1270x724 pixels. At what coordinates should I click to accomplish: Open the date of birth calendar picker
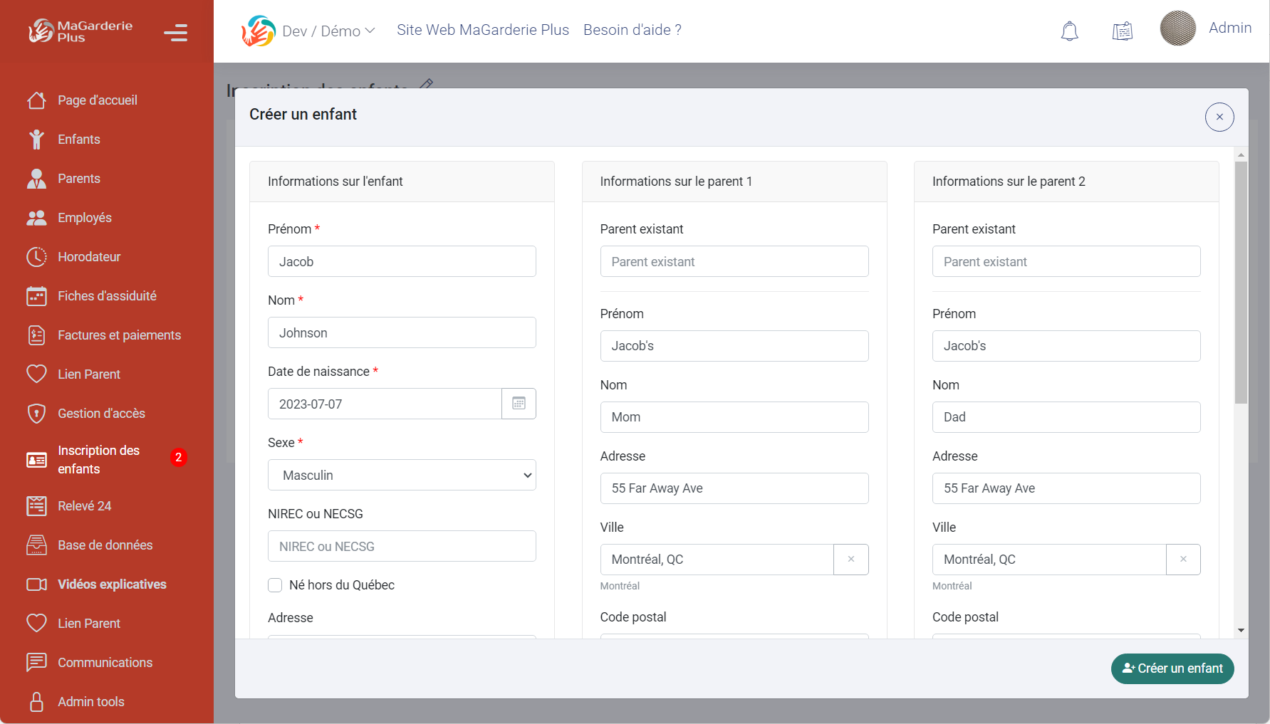(x=519, y=404)
